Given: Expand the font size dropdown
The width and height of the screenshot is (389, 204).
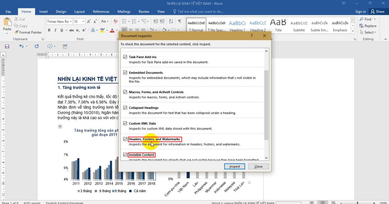Looking at the screenshot, I should pos(83,21).
